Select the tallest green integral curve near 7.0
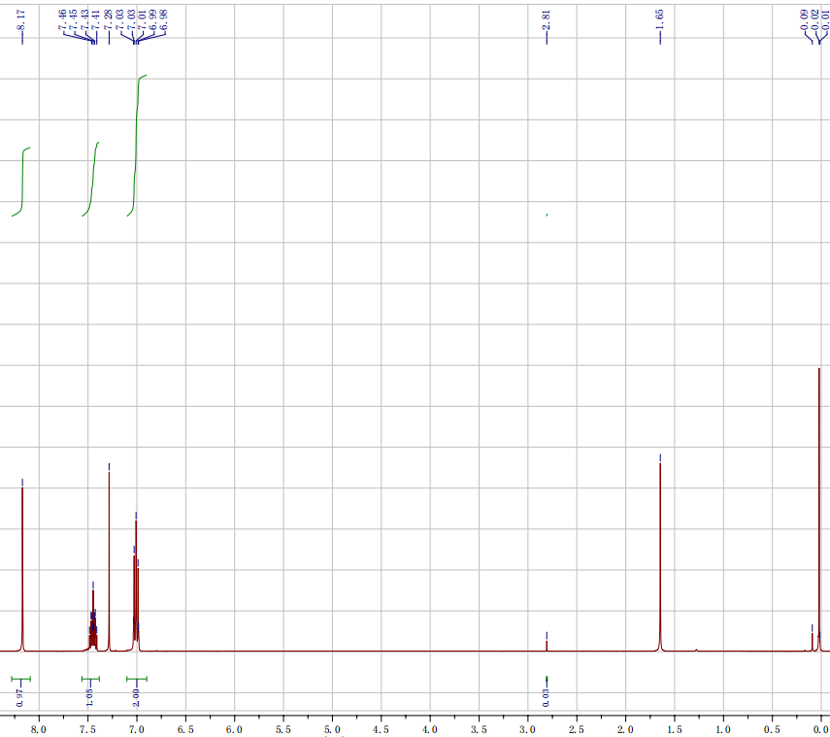 click(x=137, y=136)
